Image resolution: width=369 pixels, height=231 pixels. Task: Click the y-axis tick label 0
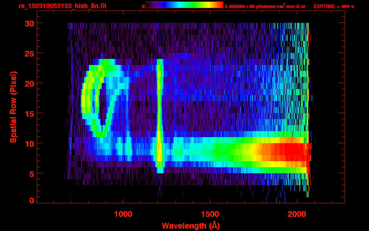[x=31, y=201]
